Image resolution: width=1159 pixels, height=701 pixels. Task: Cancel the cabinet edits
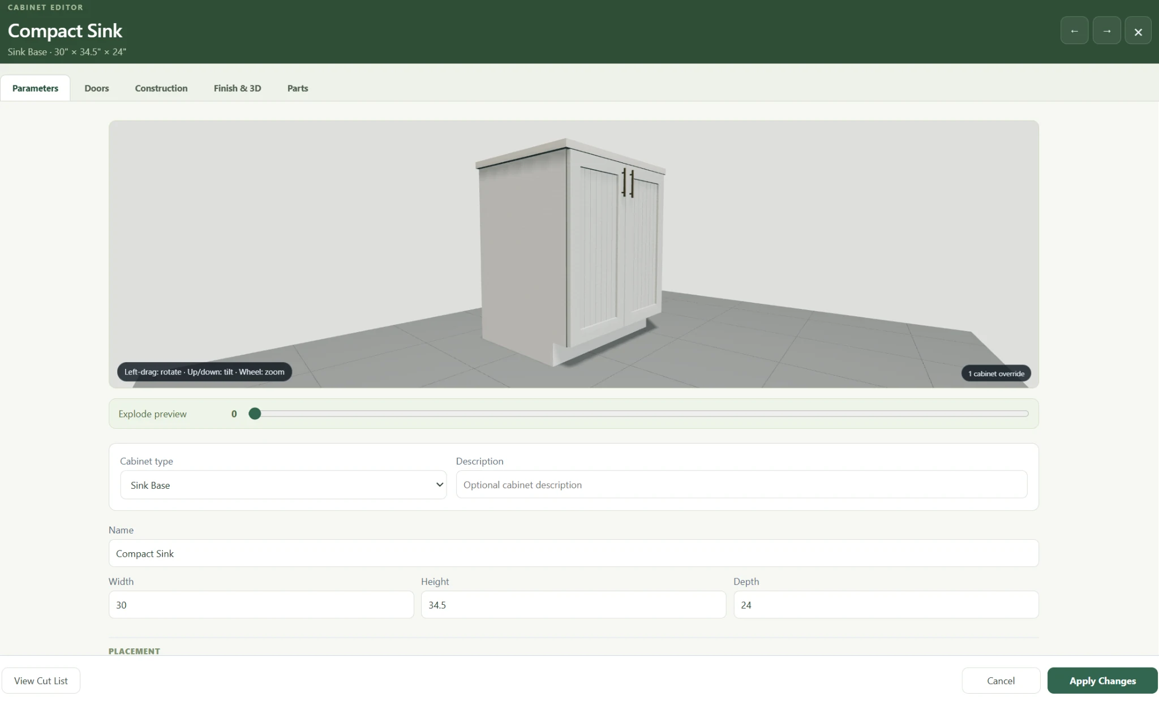pyautogui.click(x=1001, y=681)
